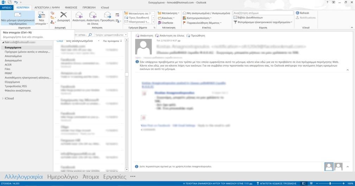The image size is (355, 186).
Task: Click the Send/Receive icon in quick access toolbar
Action: pyautogui.click(x=9, y=2)
